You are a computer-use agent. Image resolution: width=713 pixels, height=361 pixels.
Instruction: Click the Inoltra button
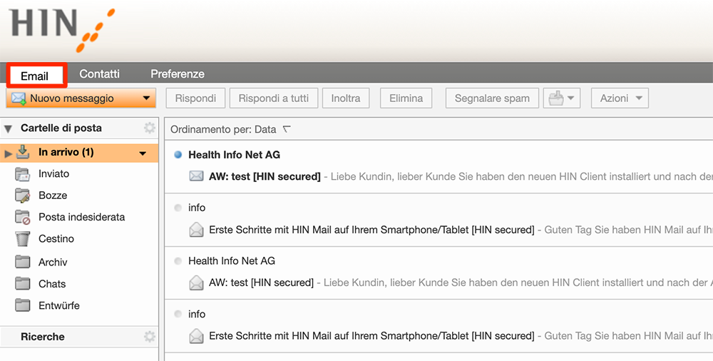click(346, 98)
